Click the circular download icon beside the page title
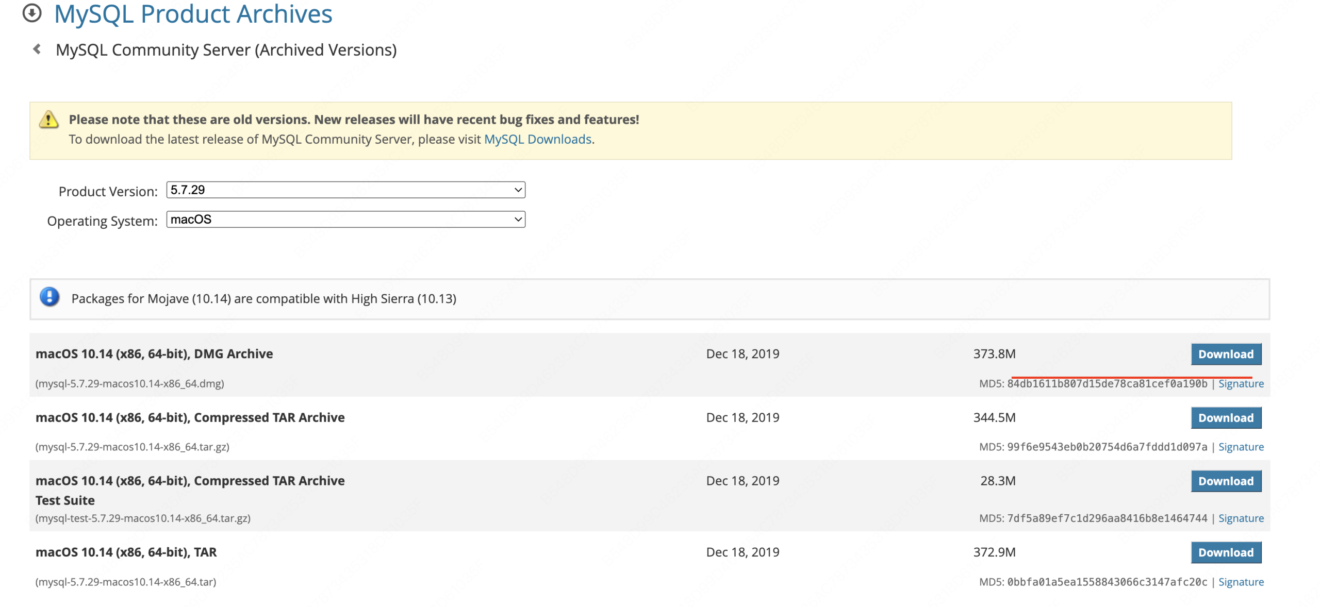 pyautogui.click(x=31, y=14)
